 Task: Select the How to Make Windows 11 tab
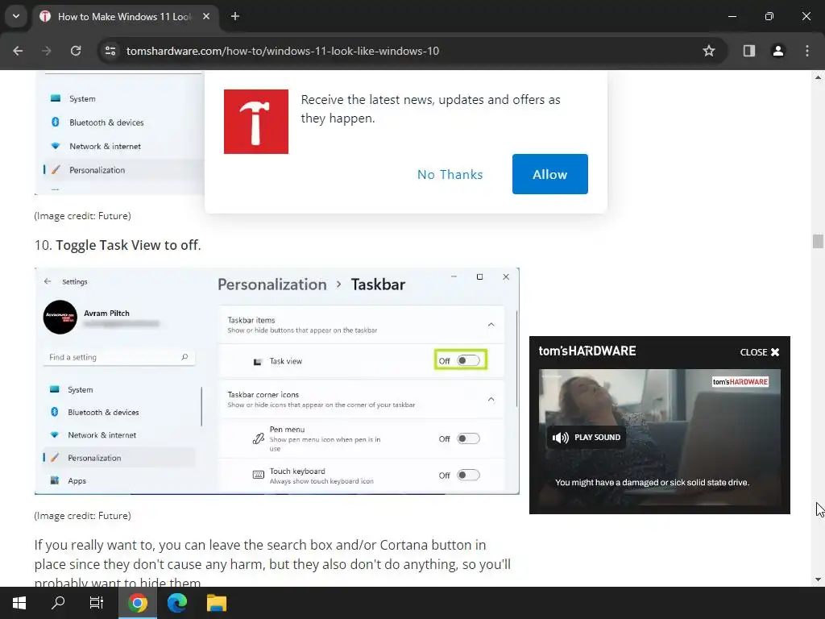click(x=125, y=17)
